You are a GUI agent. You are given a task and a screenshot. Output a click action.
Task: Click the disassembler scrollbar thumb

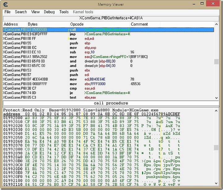[216, 62]
